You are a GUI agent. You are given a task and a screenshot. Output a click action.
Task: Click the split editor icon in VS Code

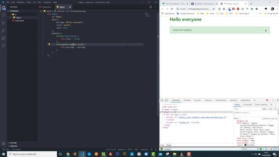pos(151,7)
